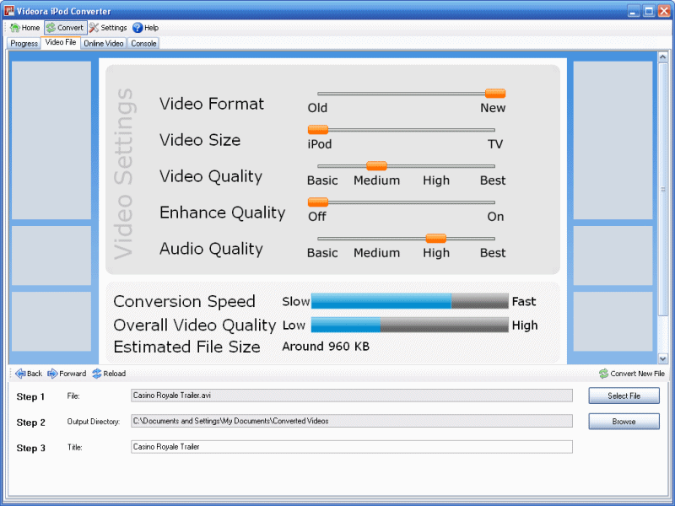
Task: Click the Browse button for output directory
Action: (624, 422)
